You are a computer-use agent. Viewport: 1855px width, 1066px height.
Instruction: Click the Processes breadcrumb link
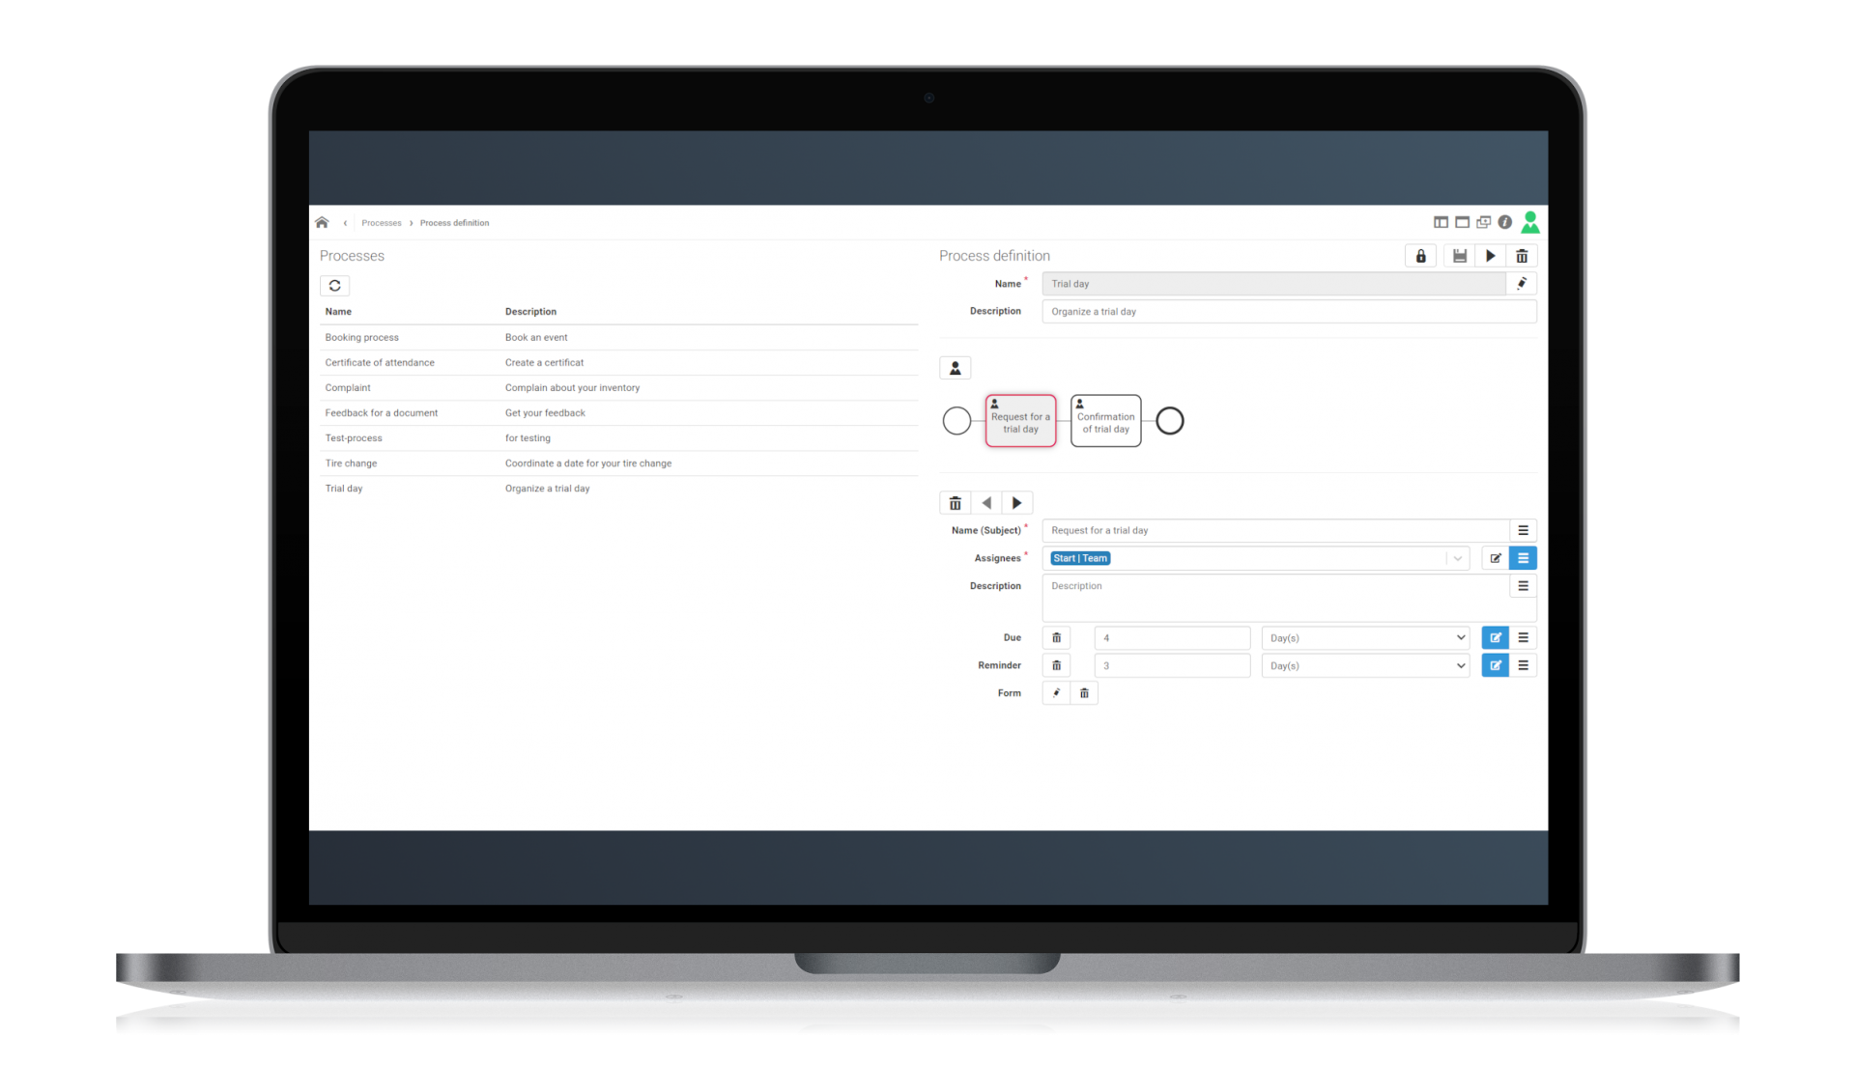click(382, 223)
